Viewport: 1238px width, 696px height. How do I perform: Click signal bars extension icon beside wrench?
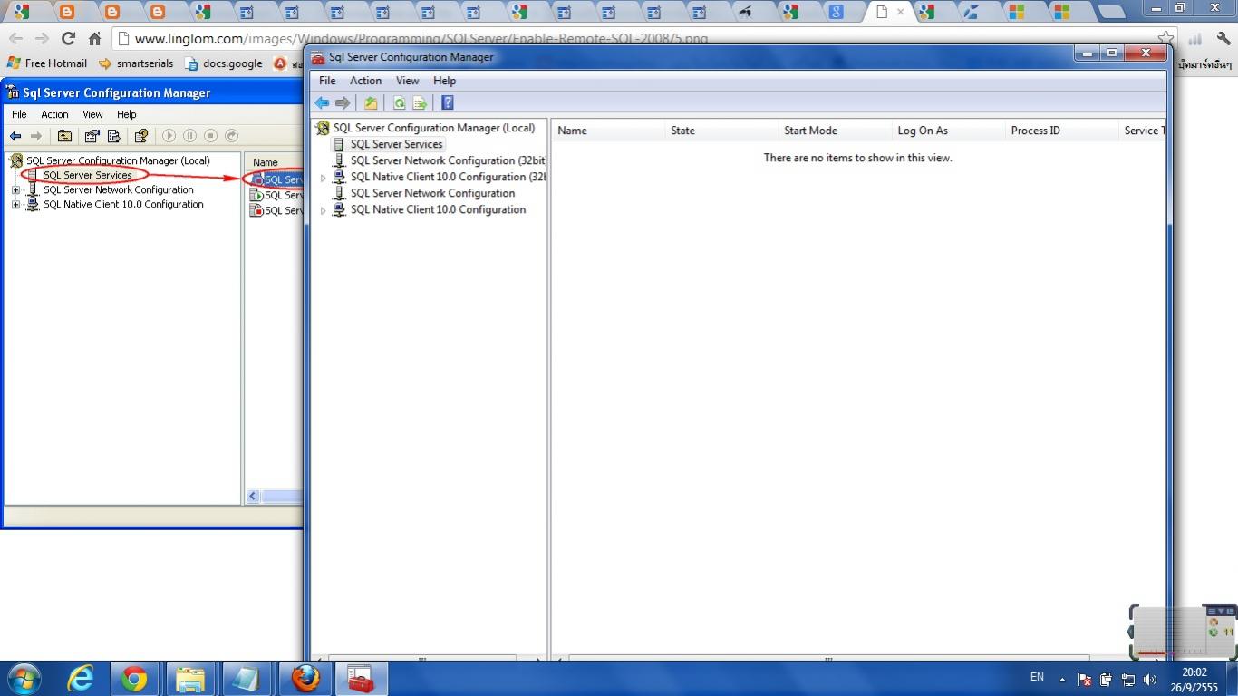1194,39
